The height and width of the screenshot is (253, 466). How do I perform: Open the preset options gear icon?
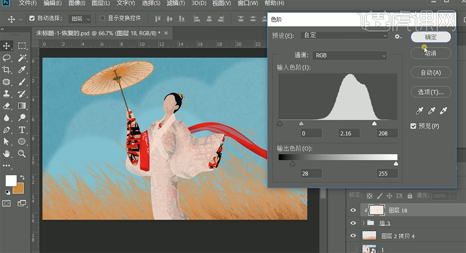pos(398,36)
